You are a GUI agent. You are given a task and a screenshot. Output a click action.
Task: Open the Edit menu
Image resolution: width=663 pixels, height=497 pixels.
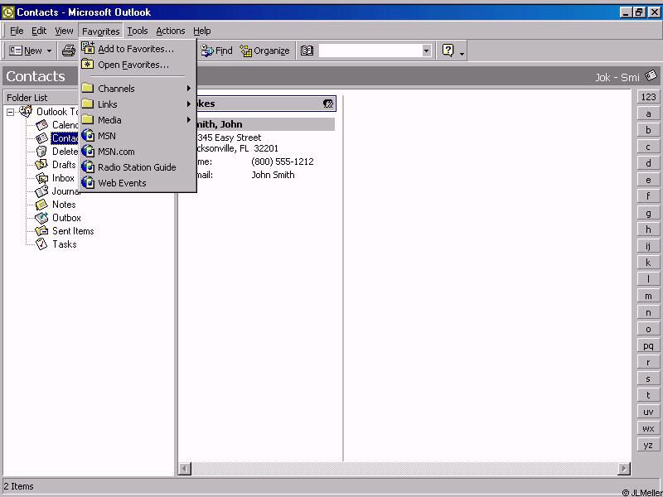(x=39, y=31)
